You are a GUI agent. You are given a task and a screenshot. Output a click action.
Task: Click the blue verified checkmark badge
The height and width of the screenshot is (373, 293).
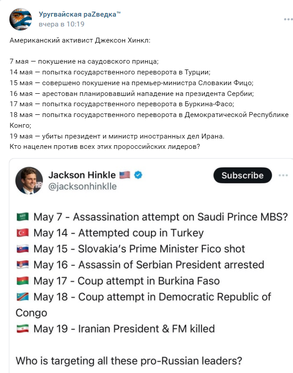point(138,175)
